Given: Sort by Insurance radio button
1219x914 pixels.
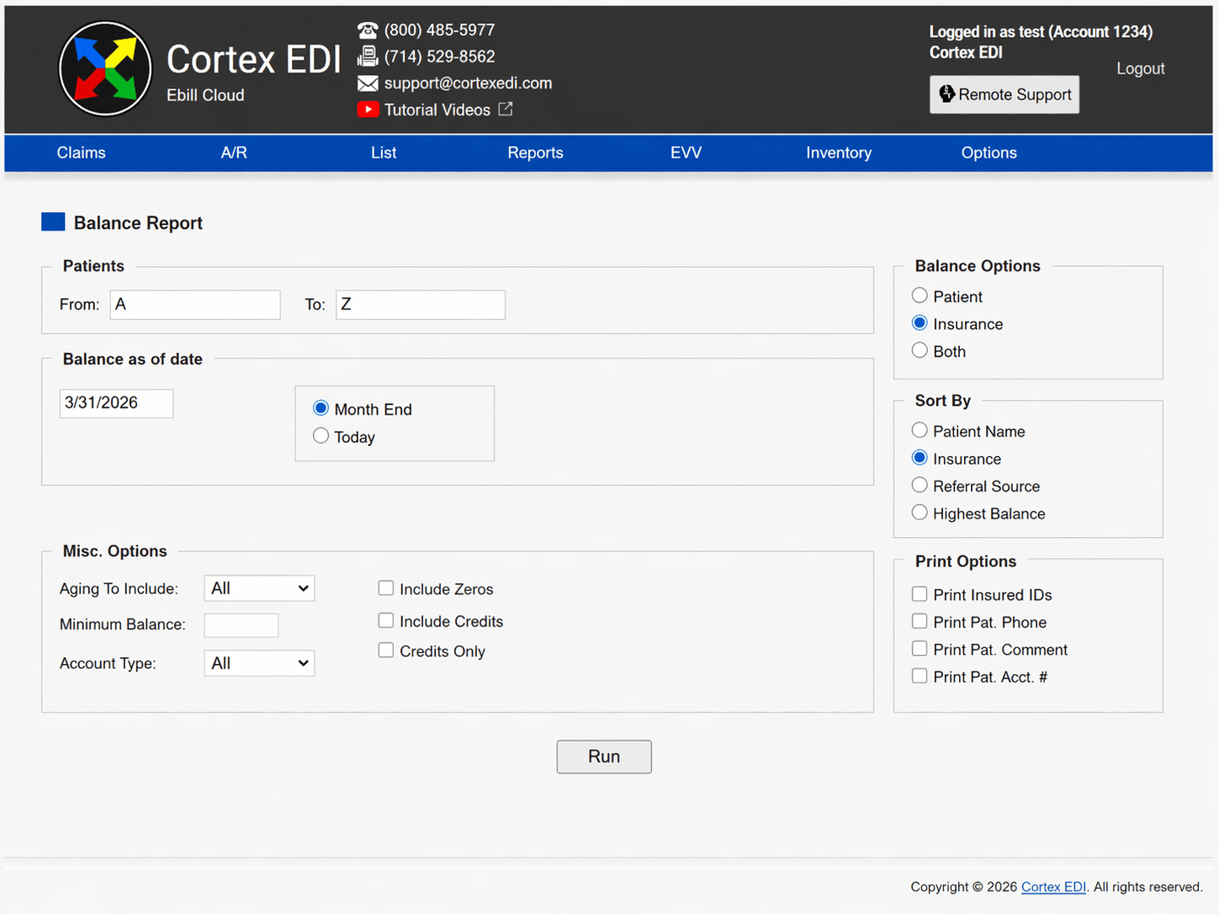Looking at the screenshot, I should tap(920, 458).
